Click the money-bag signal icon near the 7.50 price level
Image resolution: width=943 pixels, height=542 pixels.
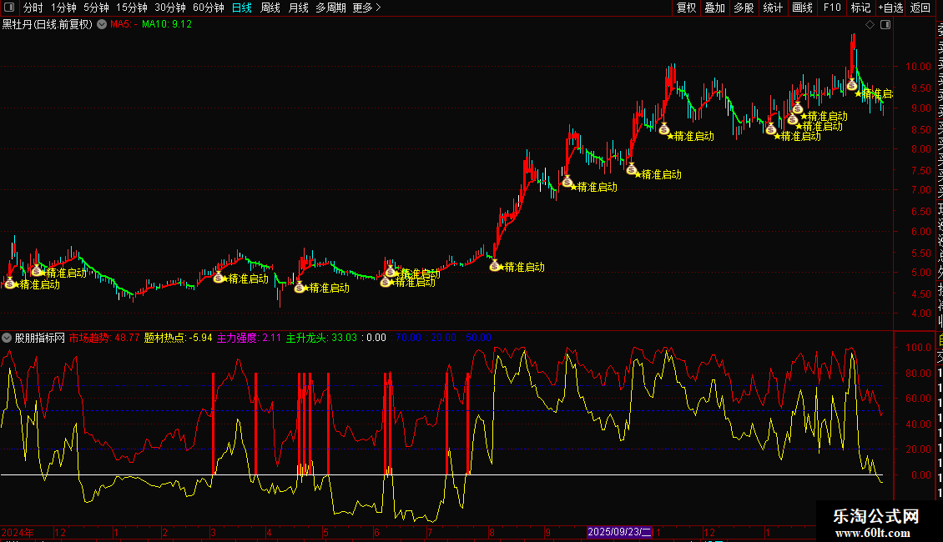point(632,168)
